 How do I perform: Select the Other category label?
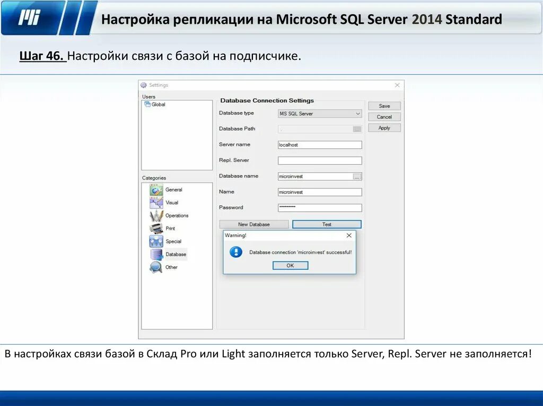tap(171, 267)
